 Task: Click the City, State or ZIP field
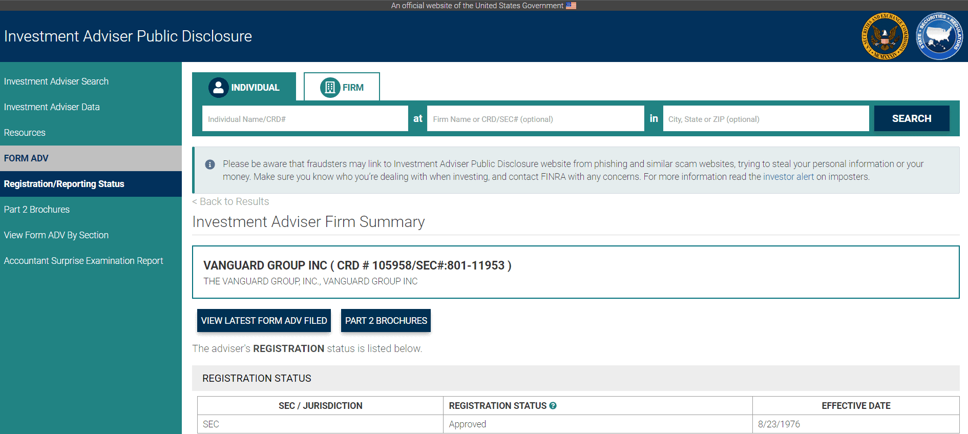pos(766,119)
